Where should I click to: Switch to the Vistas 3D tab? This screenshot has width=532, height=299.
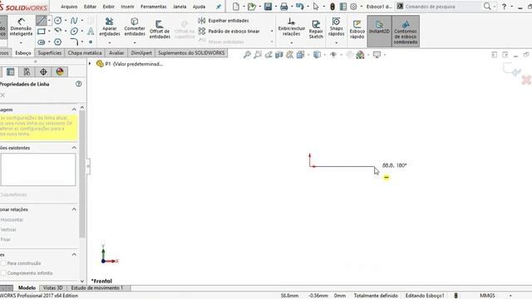click(52, 288)
